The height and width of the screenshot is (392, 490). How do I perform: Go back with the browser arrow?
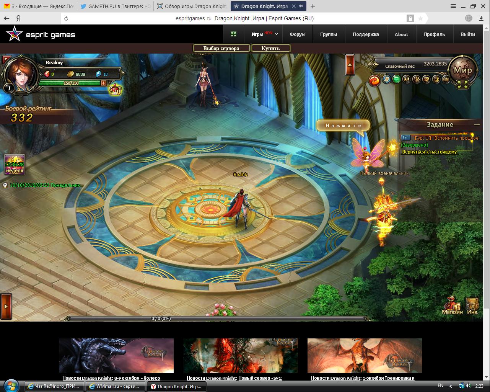pos(7,18)
